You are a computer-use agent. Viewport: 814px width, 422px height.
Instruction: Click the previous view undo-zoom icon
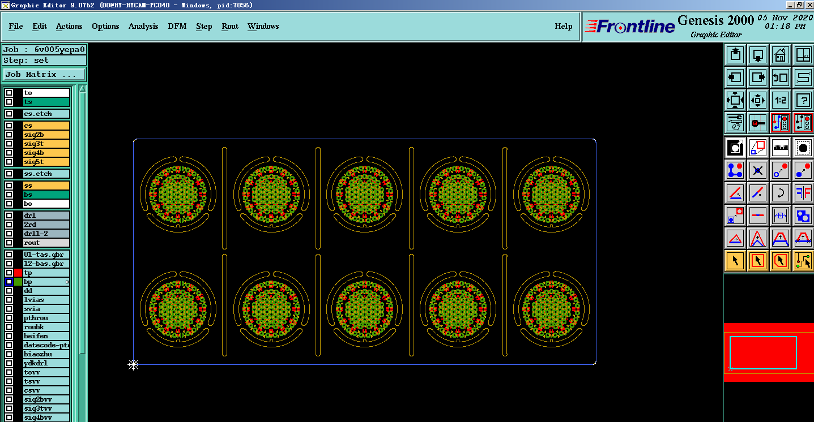(781, 77)
